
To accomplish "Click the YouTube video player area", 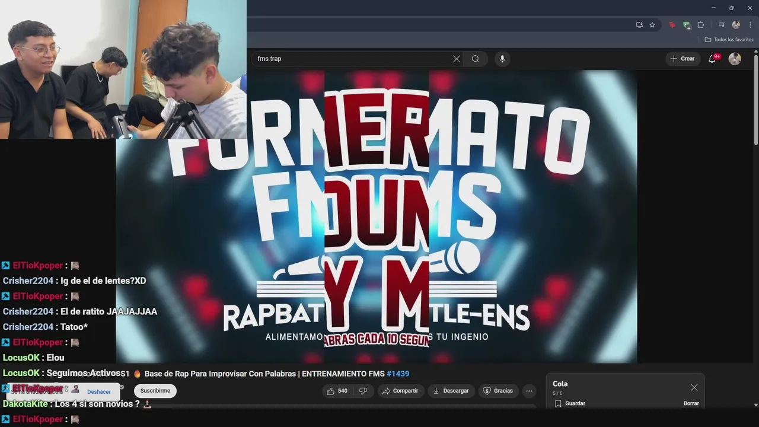I will pyautogui.click(x=377, y=216).
